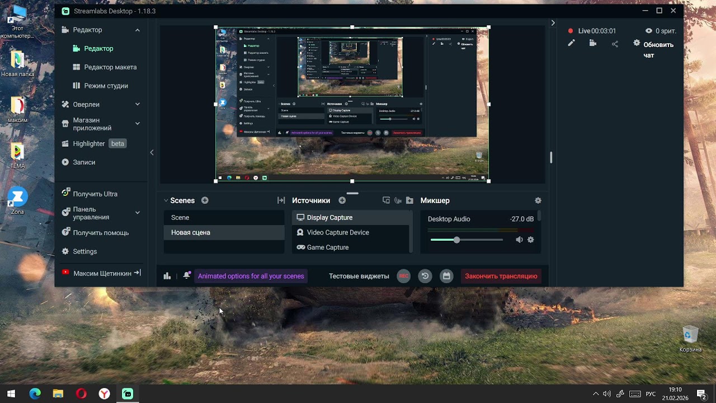This screenshot has height=403, width=716.
Task: Open Редактор макета
Action: tap(110, 67)
